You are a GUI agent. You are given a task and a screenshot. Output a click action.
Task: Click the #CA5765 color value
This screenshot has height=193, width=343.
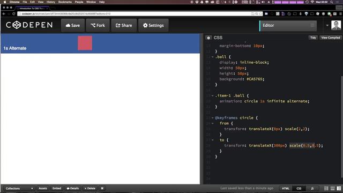(x=255, y=79)
